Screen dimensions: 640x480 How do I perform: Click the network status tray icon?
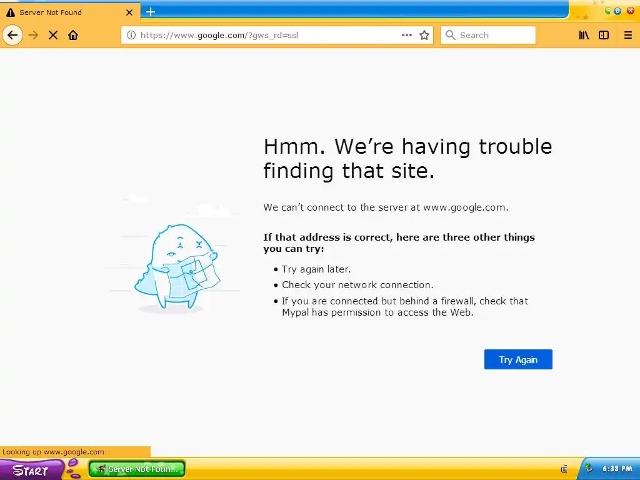(x=589, y=468)
